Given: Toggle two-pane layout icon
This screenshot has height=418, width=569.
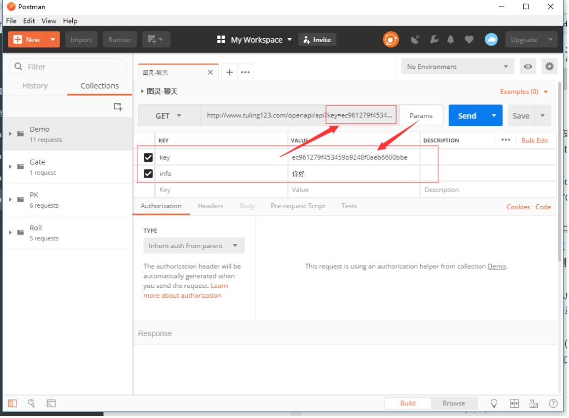Looking at the screenshot, I should coord(514,403).
